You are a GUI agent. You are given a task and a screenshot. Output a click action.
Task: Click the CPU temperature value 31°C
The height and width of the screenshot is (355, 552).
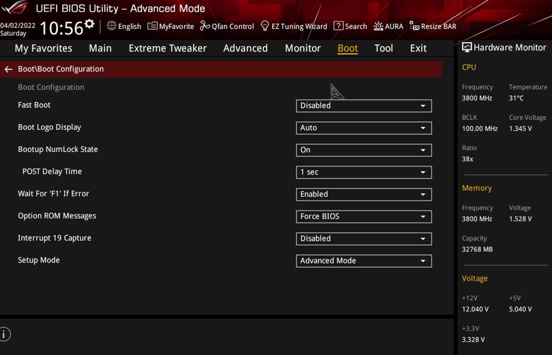coord(517,98)
